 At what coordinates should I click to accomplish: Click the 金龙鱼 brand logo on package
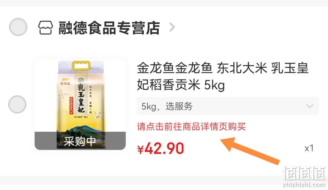pyautogui.click(x=65, y=82)
